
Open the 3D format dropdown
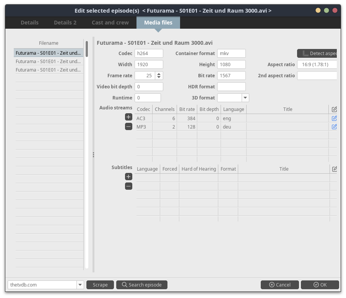pos(245,98)
